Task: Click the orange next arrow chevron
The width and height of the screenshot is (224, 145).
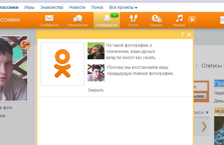Action: (204, 126)
